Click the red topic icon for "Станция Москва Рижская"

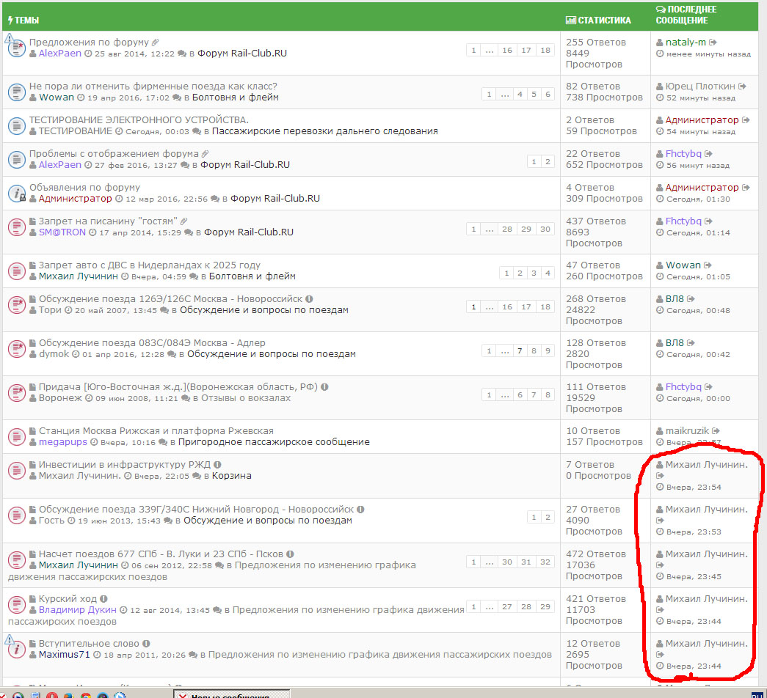tap(17, 437)
